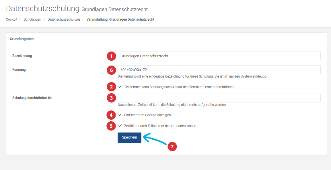Viewport: 331px width, 170px height.
Task: Open the Datenschutzschulung breadcrumb link
Action: point(64,19)
